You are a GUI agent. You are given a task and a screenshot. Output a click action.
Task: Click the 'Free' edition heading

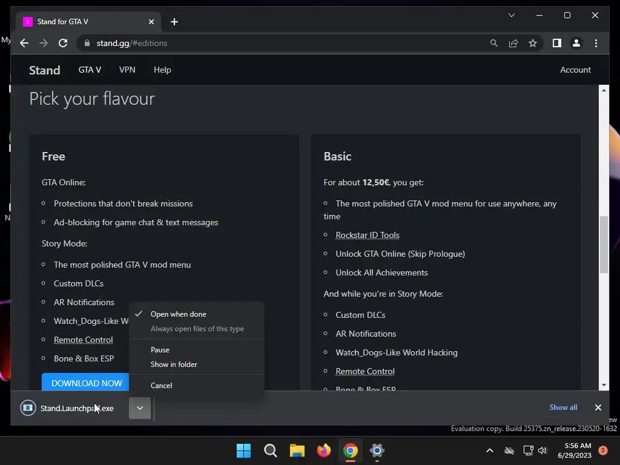(53, 156)
